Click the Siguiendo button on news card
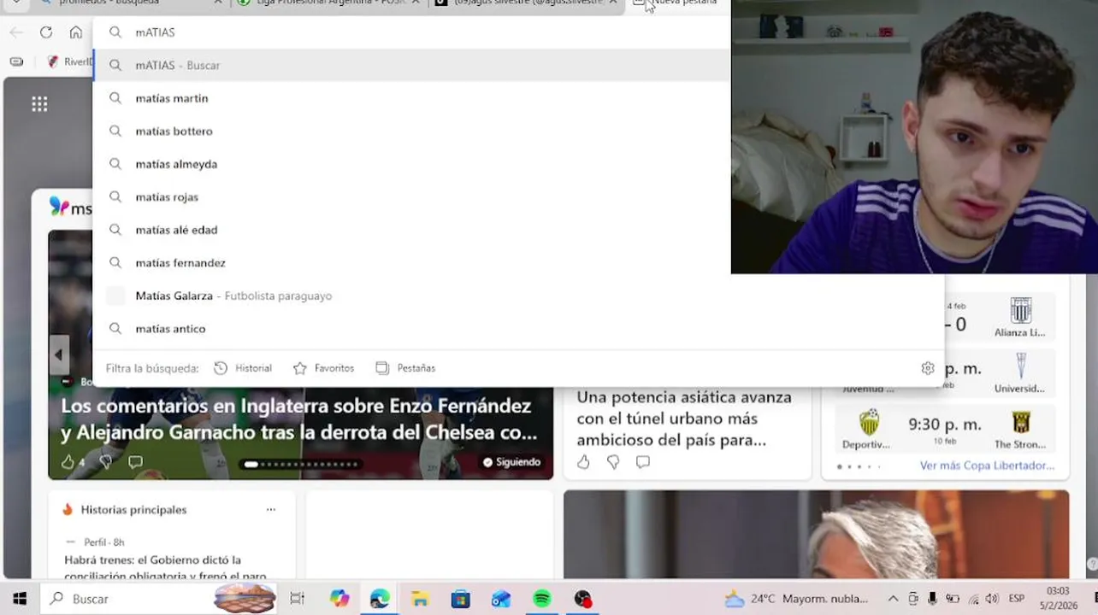Viewport: 1098px width, 615px height. 511,462
